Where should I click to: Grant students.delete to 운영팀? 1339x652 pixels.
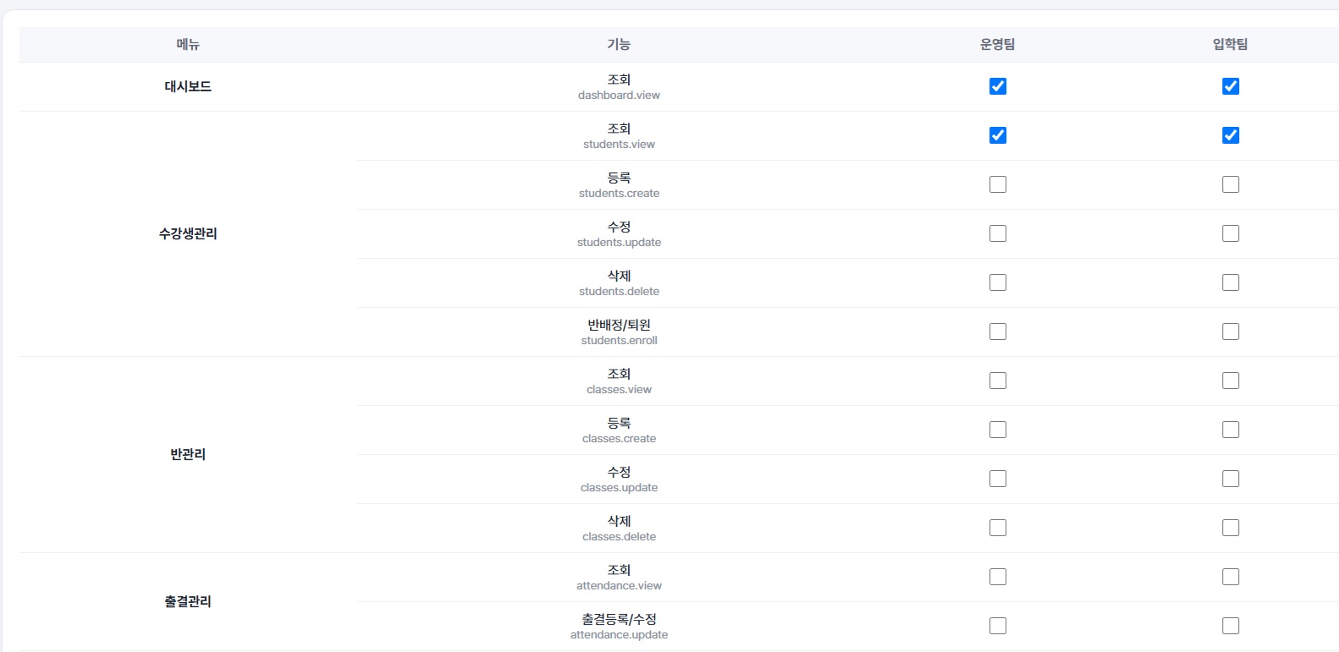[998, 282]
